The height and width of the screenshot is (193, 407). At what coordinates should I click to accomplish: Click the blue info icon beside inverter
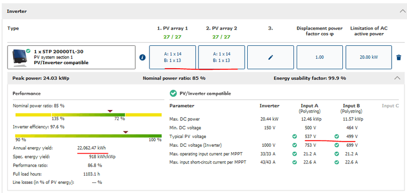tap(142, 58)
